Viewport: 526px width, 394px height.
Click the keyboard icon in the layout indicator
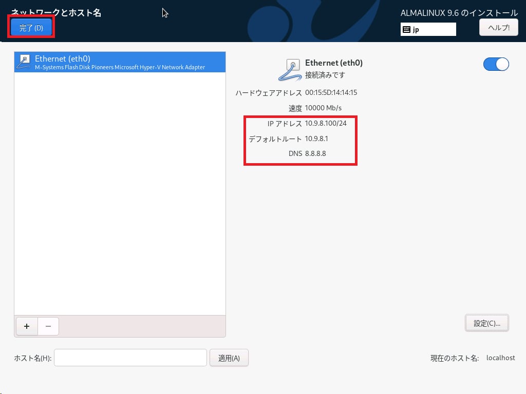click(x=406, y=30)
